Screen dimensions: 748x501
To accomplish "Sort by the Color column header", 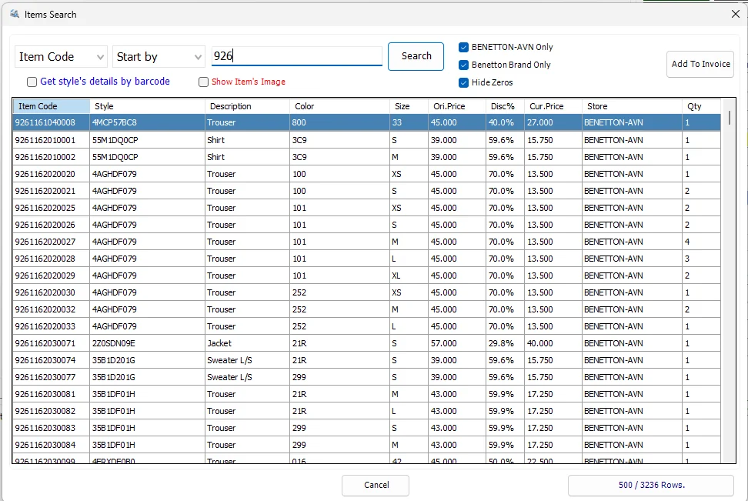I will pos(339,106).
